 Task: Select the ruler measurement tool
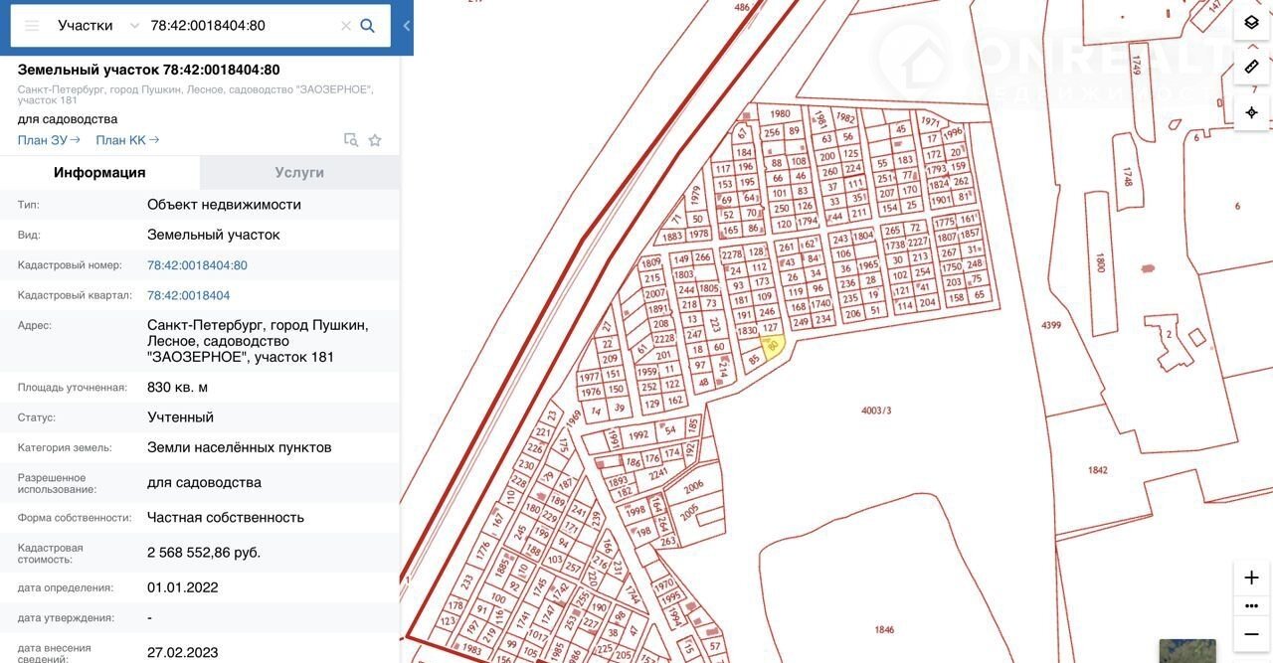[1251, 68]
